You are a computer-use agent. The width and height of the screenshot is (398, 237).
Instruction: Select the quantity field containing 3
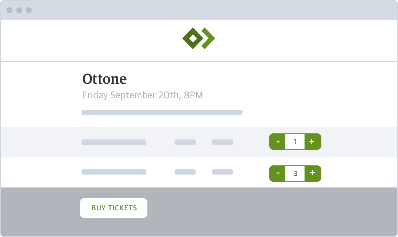point(295,174)
